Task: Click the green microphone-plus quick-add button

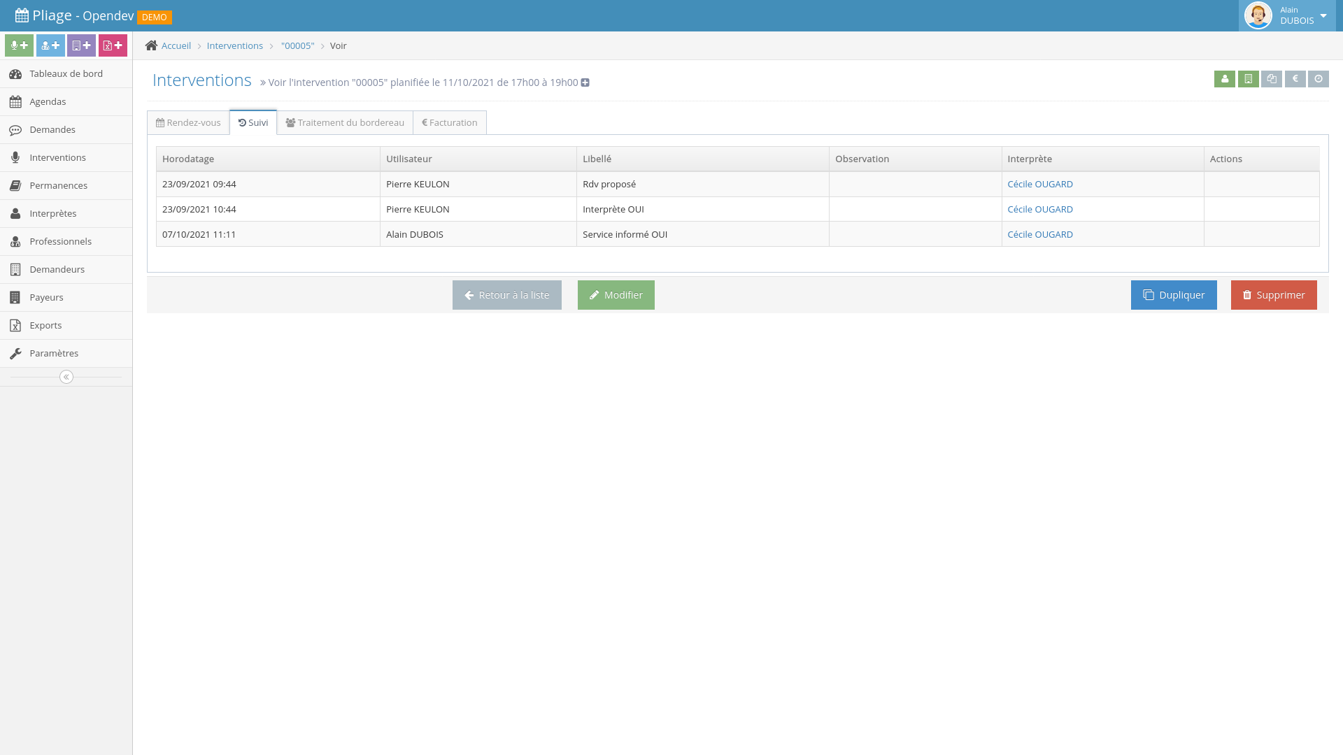Action: click(19, 45)
